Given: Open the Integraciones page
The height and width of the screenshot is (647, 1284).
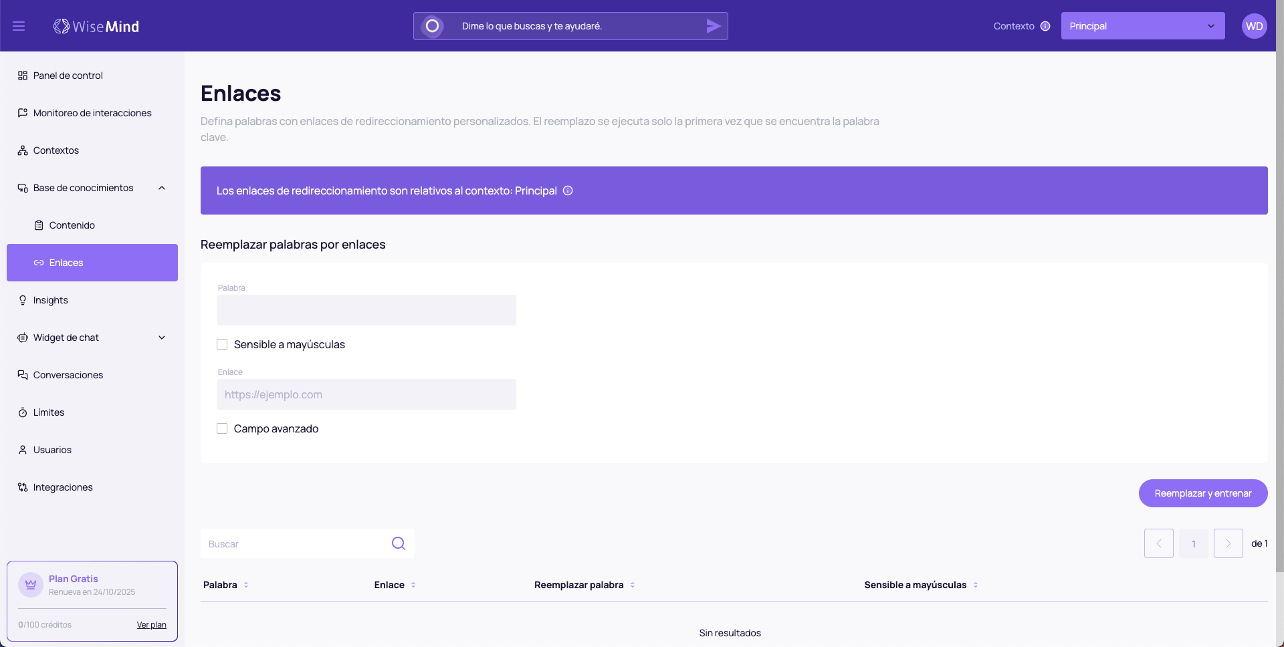Looking at the screenshot, I should pyautogui.click(x=63, y=487).
